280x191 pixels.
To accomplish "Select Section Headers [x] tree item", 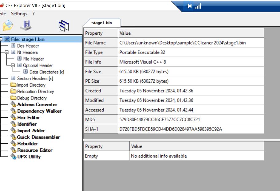I will (x=35, y=78).
